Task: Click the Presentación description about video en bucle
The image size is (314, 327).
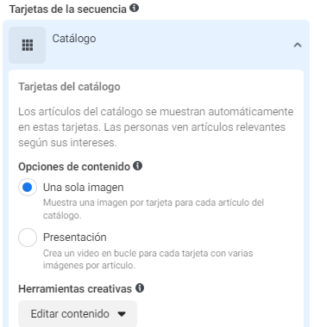Action: pyautogui.click(x=148, y=259)
